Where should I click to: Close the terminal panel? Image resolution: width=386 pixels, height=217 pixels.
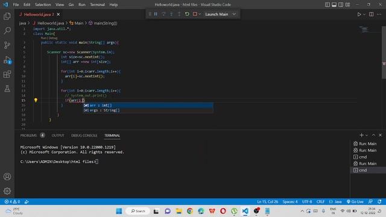click(x=380, y=135)
